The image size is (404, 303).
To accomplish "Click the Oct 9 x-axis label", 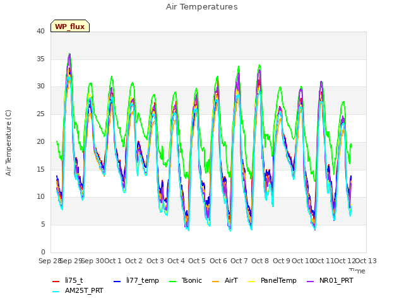I will click(x=282, y=261).
